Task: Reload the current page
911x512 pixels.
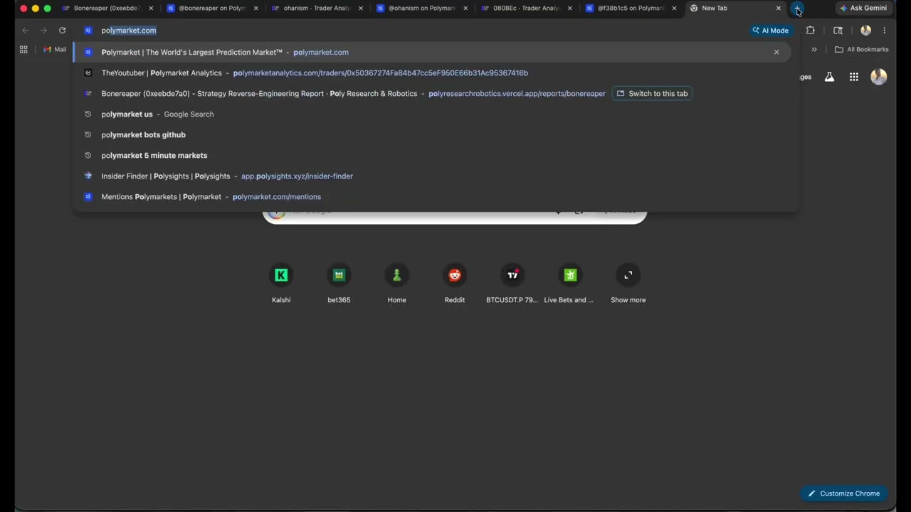Action: coord(62,31)
